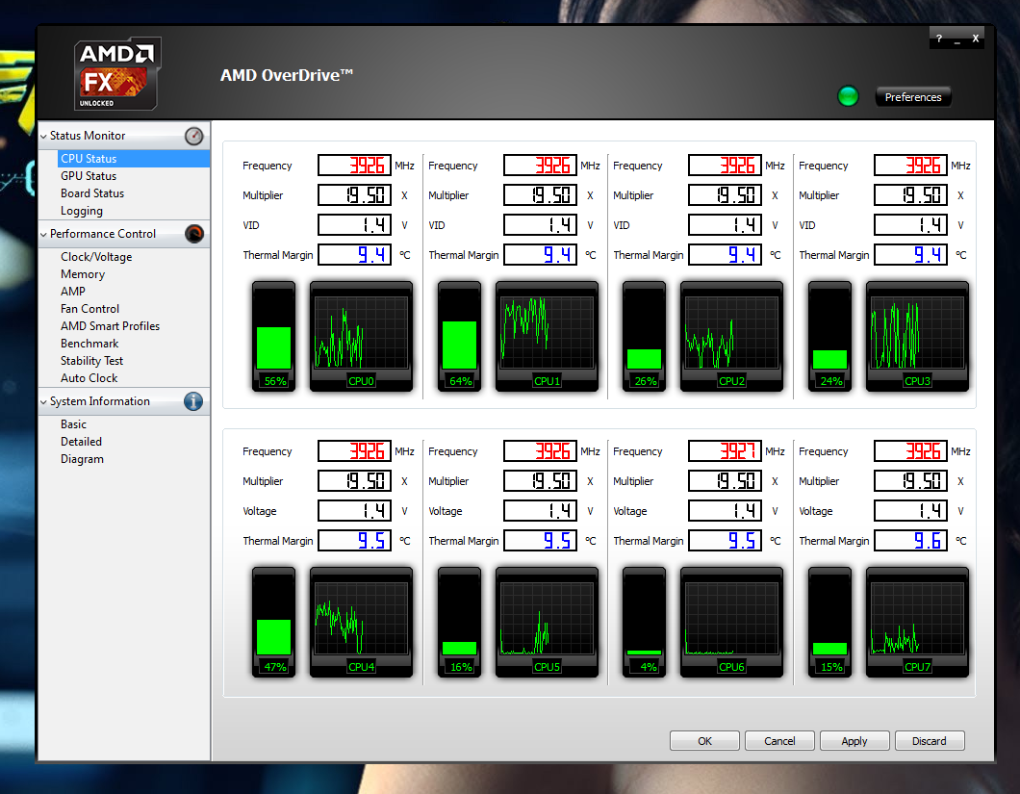Click the 56% CPU0 load bar
This screenshot has height=794, width=1020.
click(x=274, y=337)
